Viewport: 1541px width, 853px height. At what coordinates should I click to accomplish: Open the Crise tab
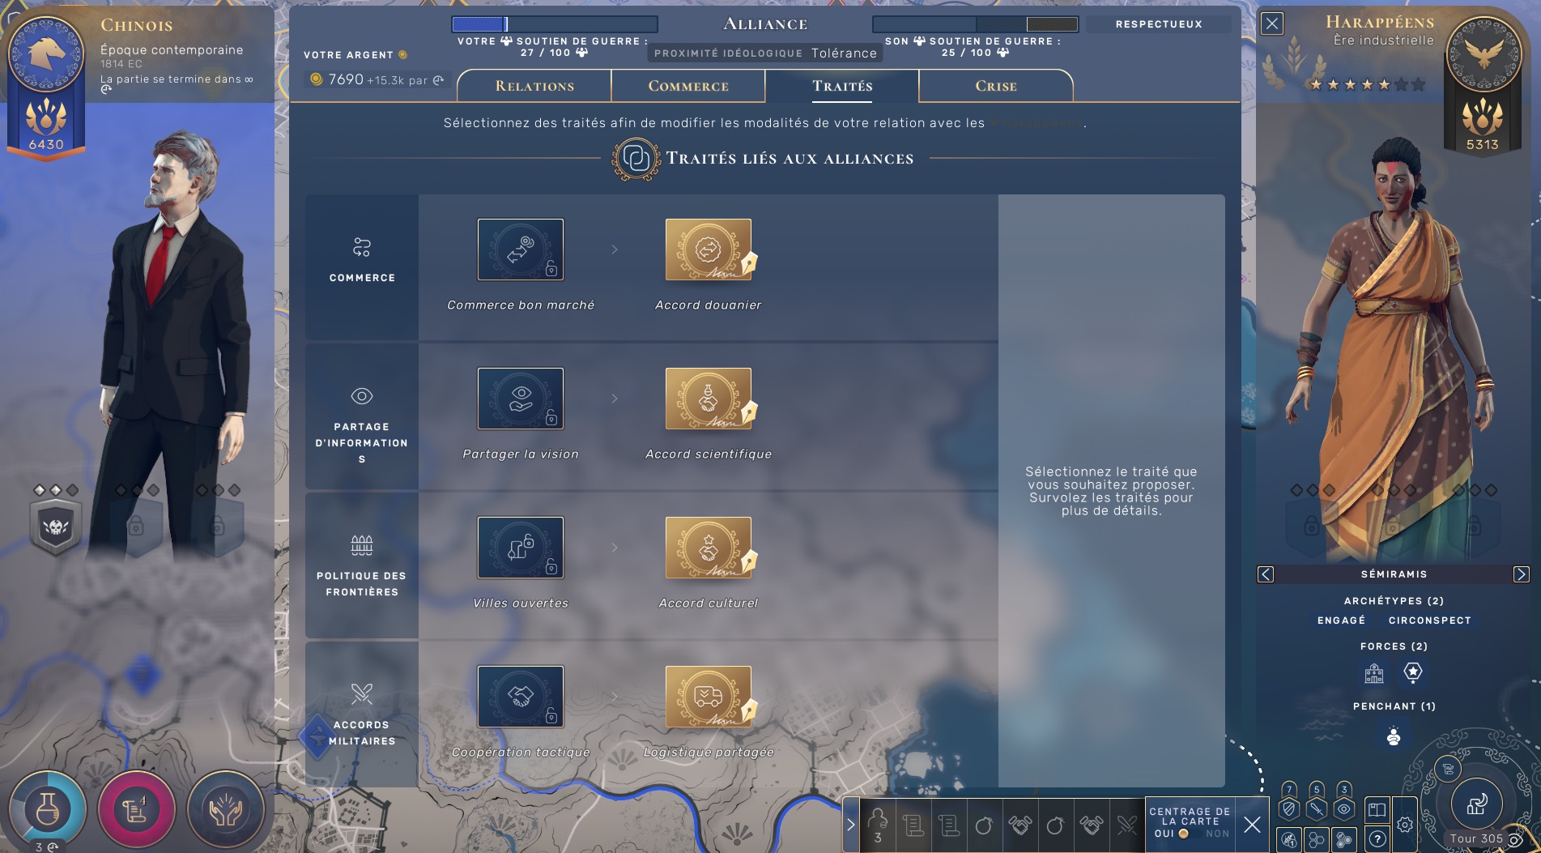[996, 86]
